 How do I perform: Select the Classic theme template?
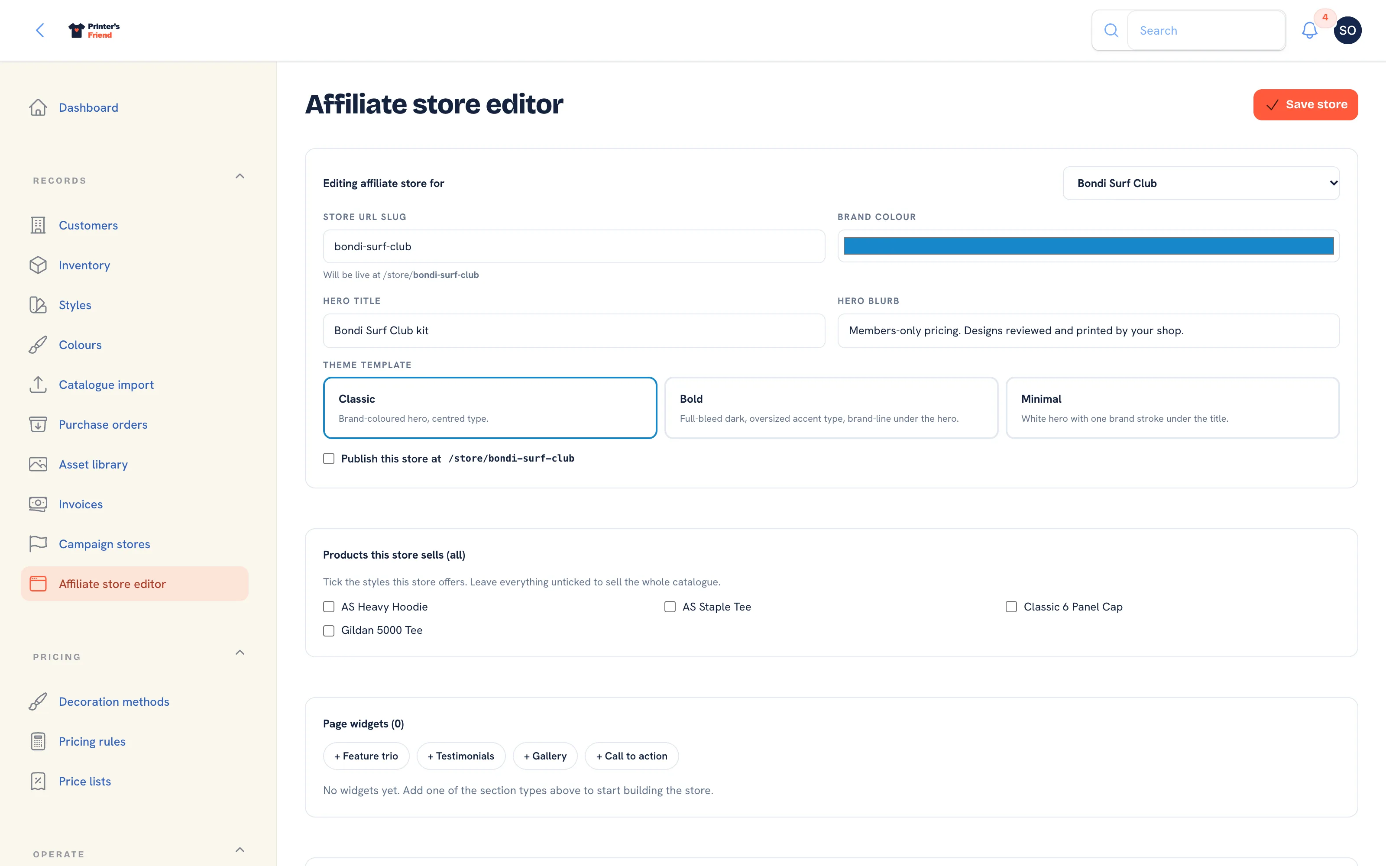point(490,408)
